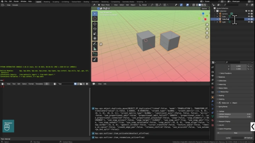Activate the Cursor tool
255x143 pixels.
[x=95, y=18]
